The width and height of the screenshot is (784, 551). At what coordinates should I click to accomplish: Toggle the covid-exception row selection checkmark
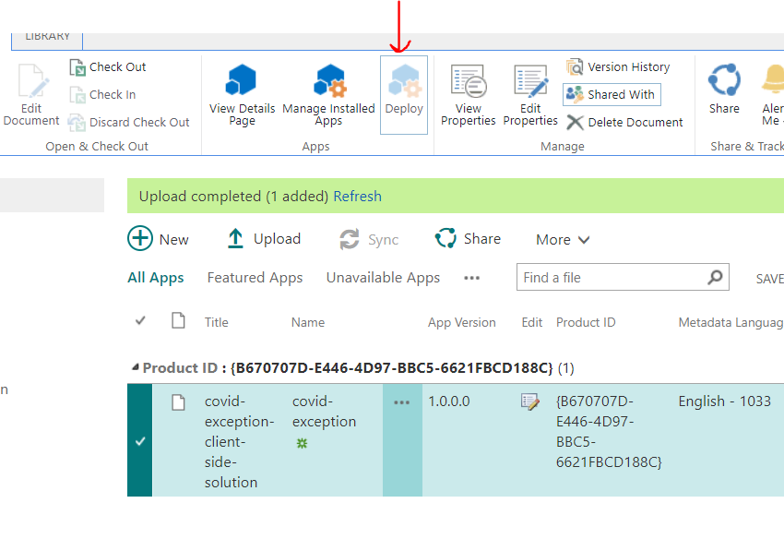[x=139, y=440]
